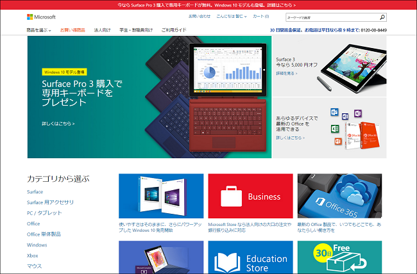
Task: Click the Word icon in Office tile
Action: click(345, 117)
